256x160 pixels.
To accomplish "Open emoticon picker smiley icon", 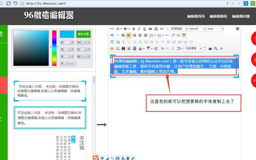I will [x=112, y=49].
